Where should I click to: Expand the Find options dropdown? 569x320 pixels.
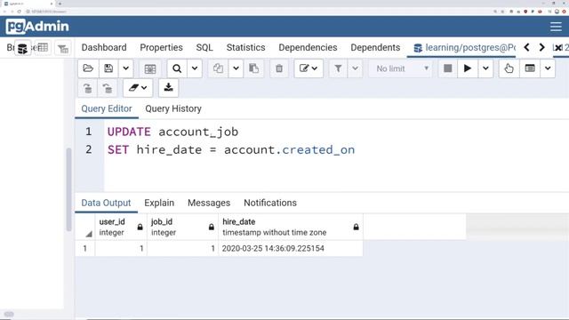point(195,68)
